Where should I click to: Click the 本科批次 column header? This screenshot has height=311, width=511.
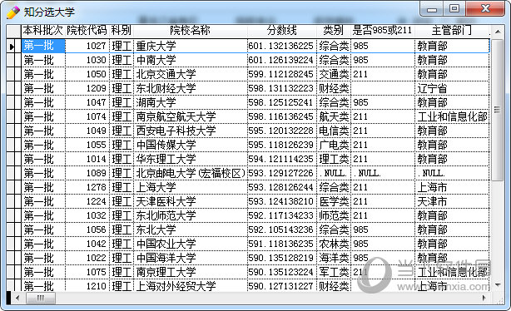(42, 31)
